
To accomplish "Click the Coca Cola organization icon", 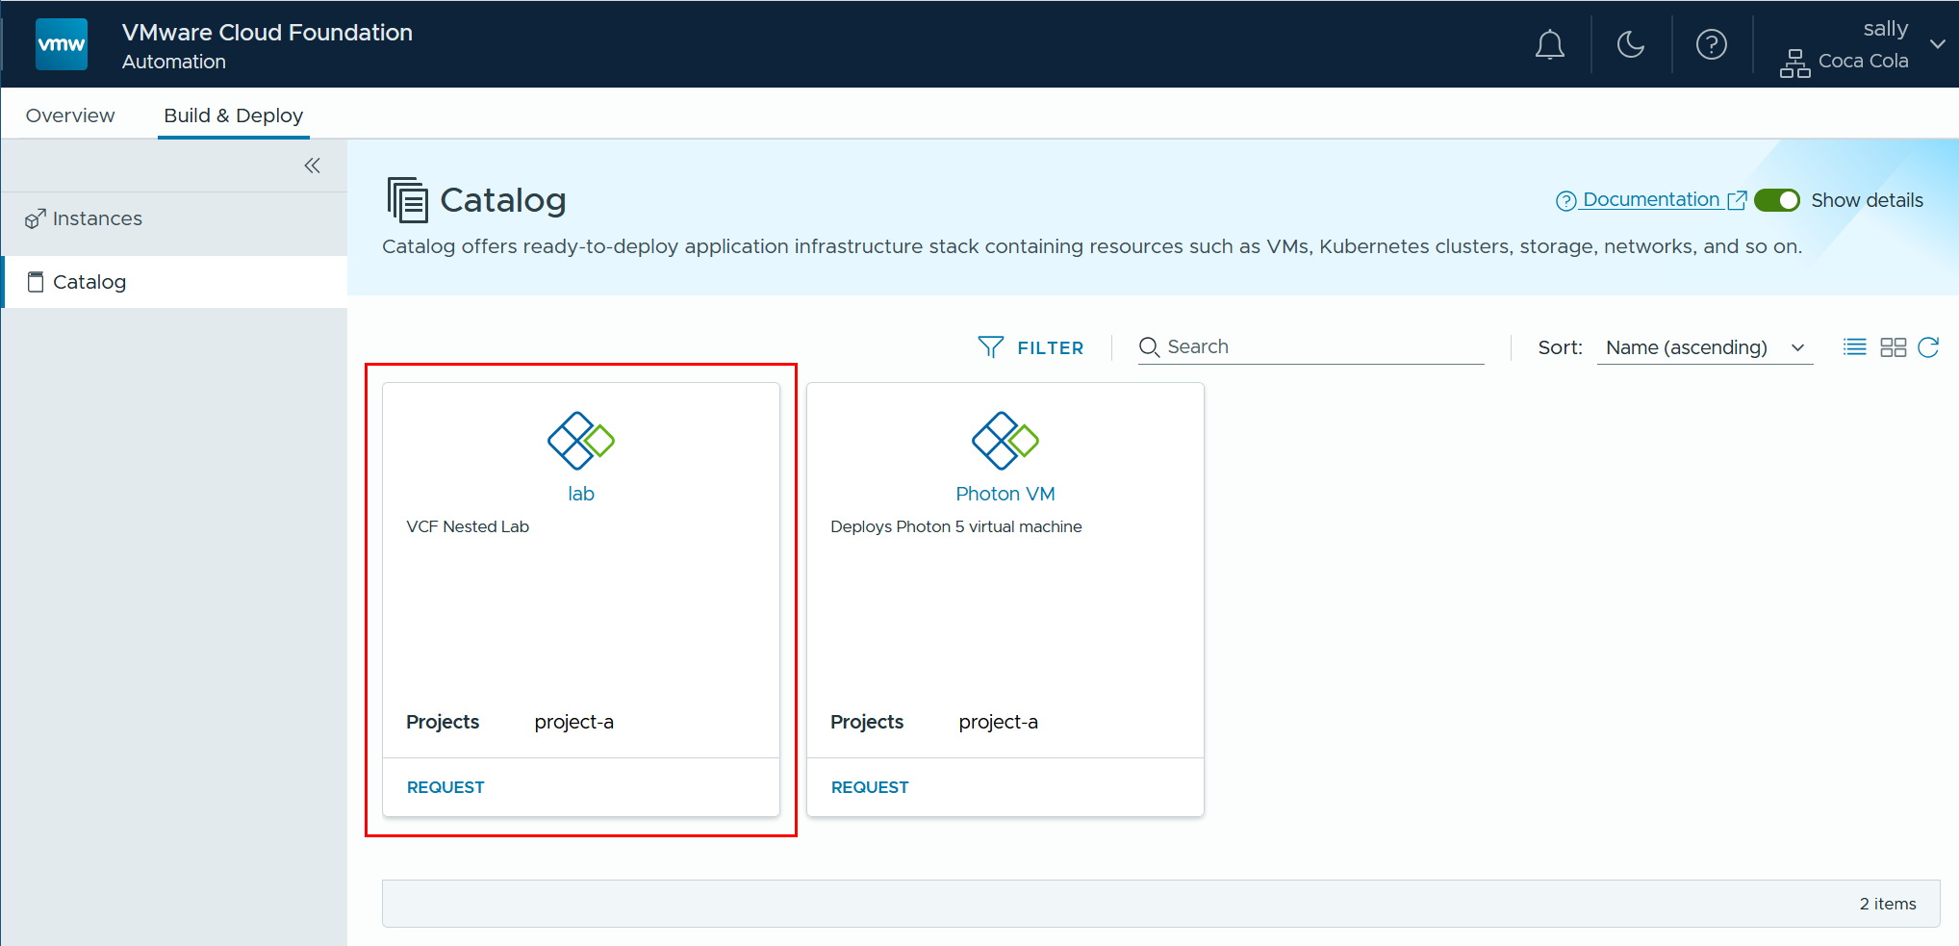I will (x=1794, y=63).
